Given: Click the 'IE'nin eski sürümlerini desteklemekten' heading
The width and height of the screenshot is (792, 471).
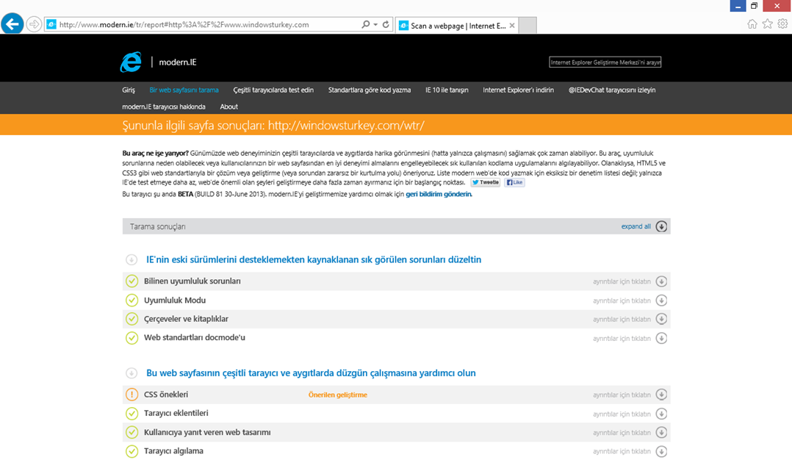Looking at the screenshot, I should (x=314, y=260).
